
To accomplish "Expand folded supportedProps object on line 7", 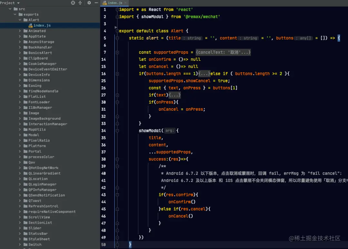I will click(x=223, y=52).
